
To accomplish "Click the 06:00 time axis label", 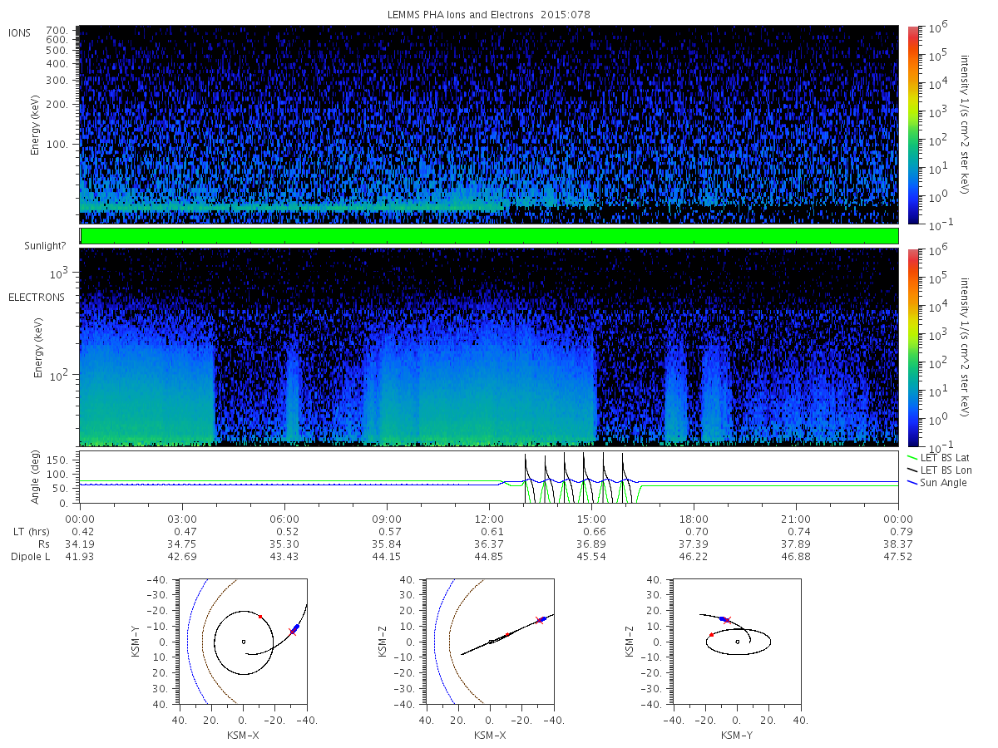I will click(284, 519).
